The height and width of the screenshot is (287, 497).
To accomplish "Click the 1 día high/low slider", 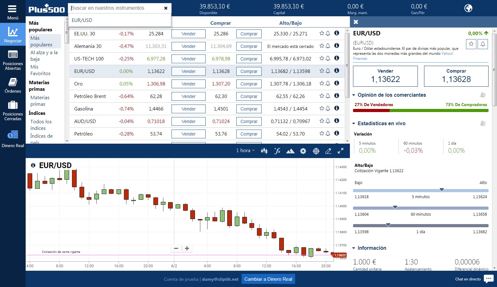I will point(421,225).
